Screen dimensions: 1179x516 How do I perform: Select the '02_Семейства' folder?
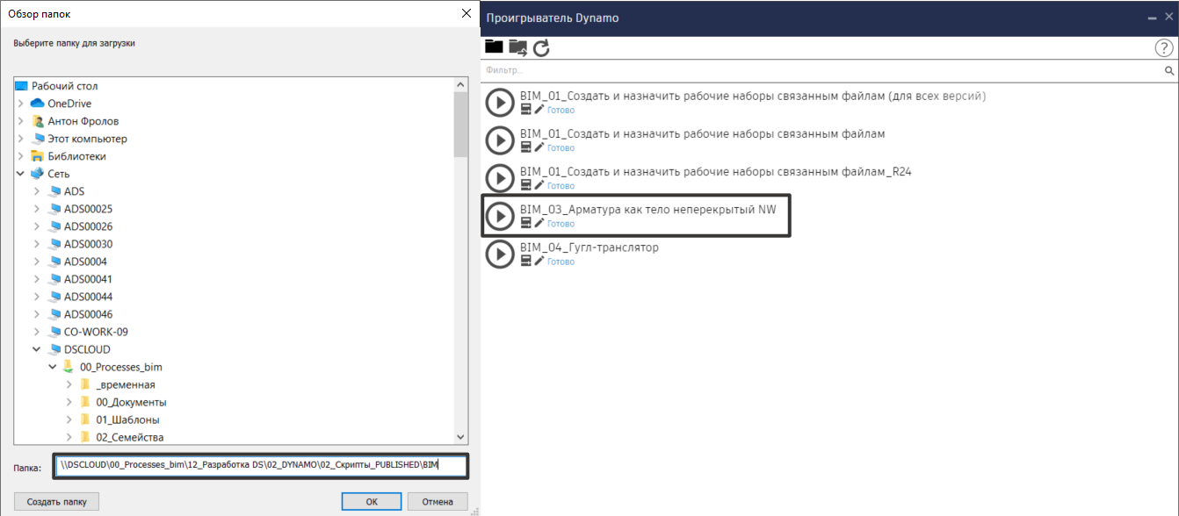[x=130, y=437]
